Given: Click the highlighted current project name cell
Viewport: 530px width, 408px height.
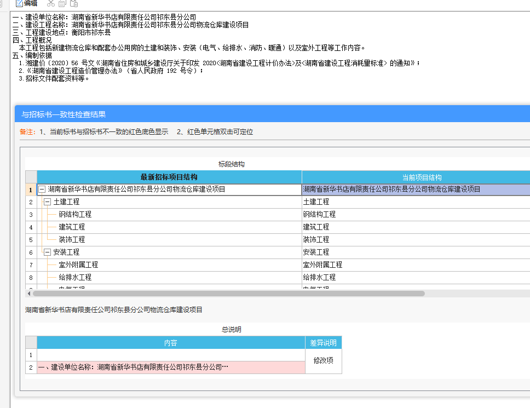Looking at the screenshot, I should pos(416,189).
